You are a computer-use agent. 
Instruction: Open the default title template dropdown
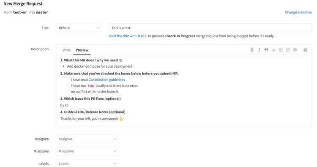point(79,28)
